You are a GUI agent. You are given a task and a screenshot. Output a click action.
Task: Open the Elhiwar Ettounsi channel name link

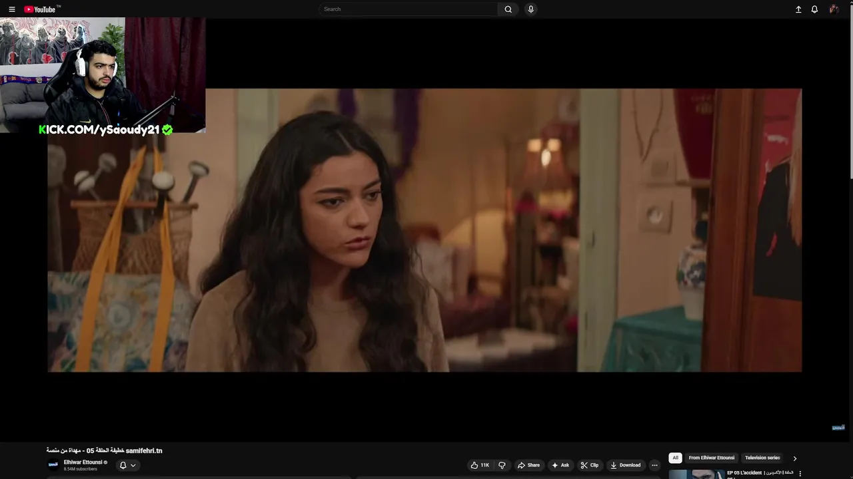point(83,462)
